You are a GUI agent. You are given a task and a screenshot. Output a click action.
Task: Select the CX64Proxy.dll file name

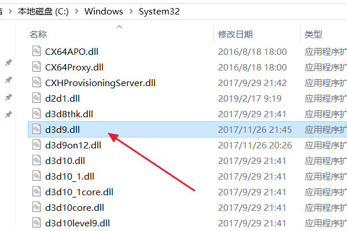pos(74,67)
